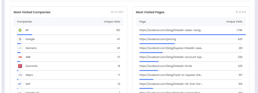Screen dimensions: 258x93
Task: Click ABB's 37 unique visits value
Action: click(x=119, y=57)
